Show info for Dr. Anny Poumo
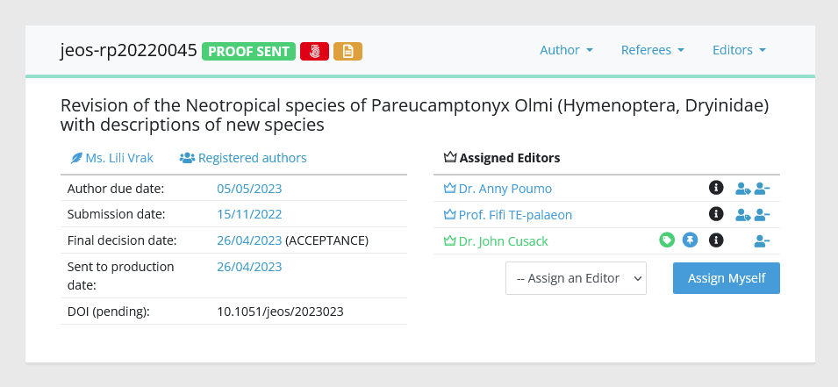 pos(716,188)
